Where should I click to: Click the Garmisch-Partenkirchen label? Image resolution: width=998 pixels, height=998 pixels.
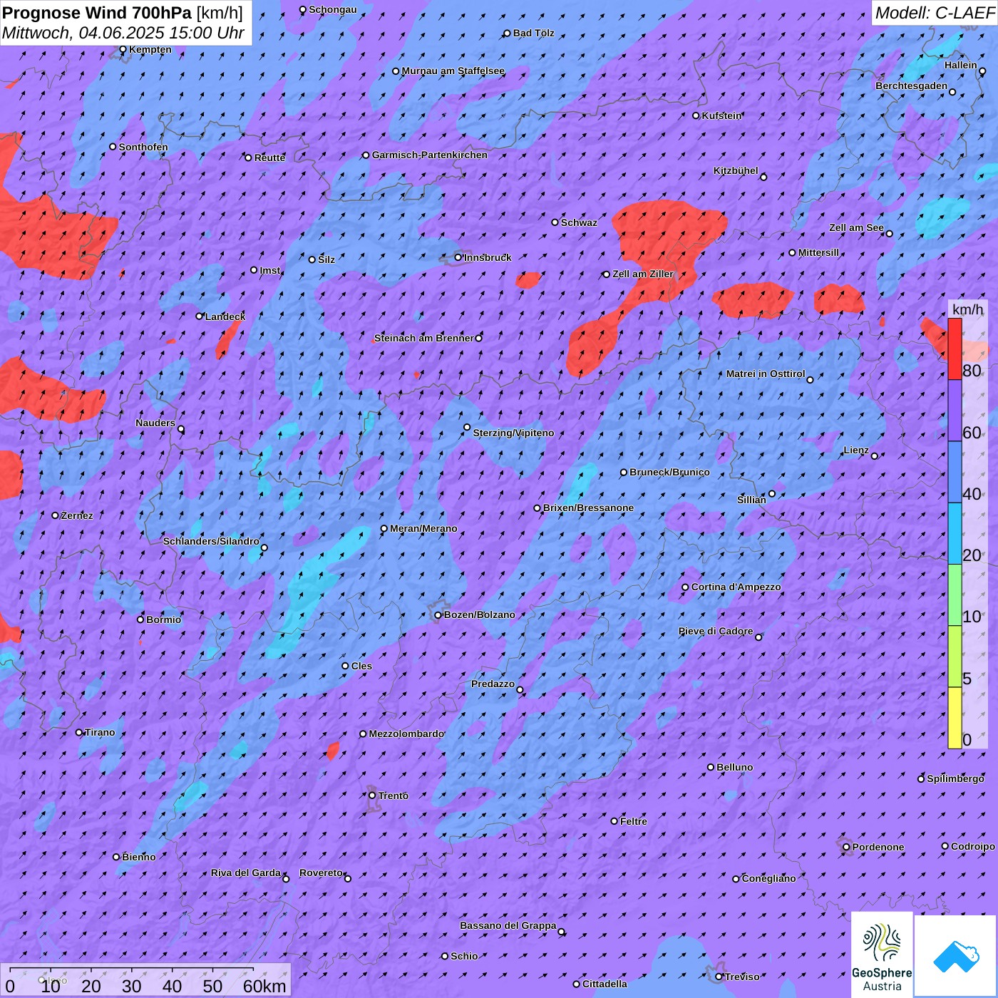[x=430, y=155]
